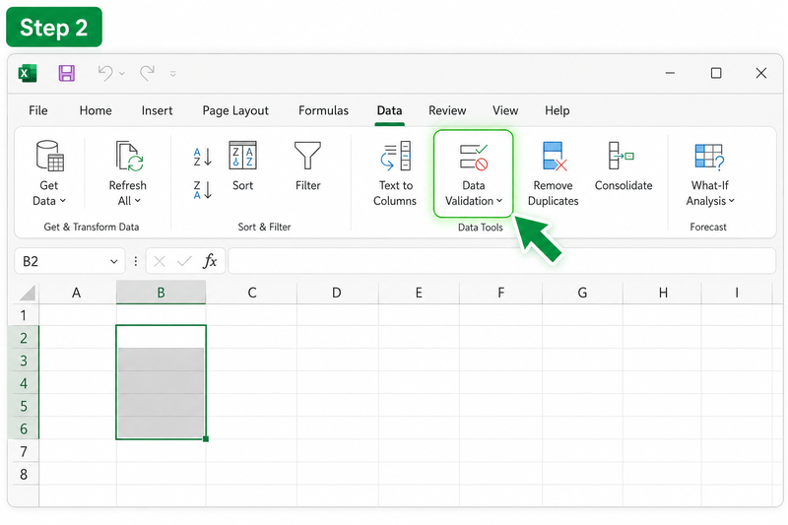This screenshot has width=788, height=525.
Task: Click the formula bar options dots
Action: pyautogui.click(x=135, y=261)
